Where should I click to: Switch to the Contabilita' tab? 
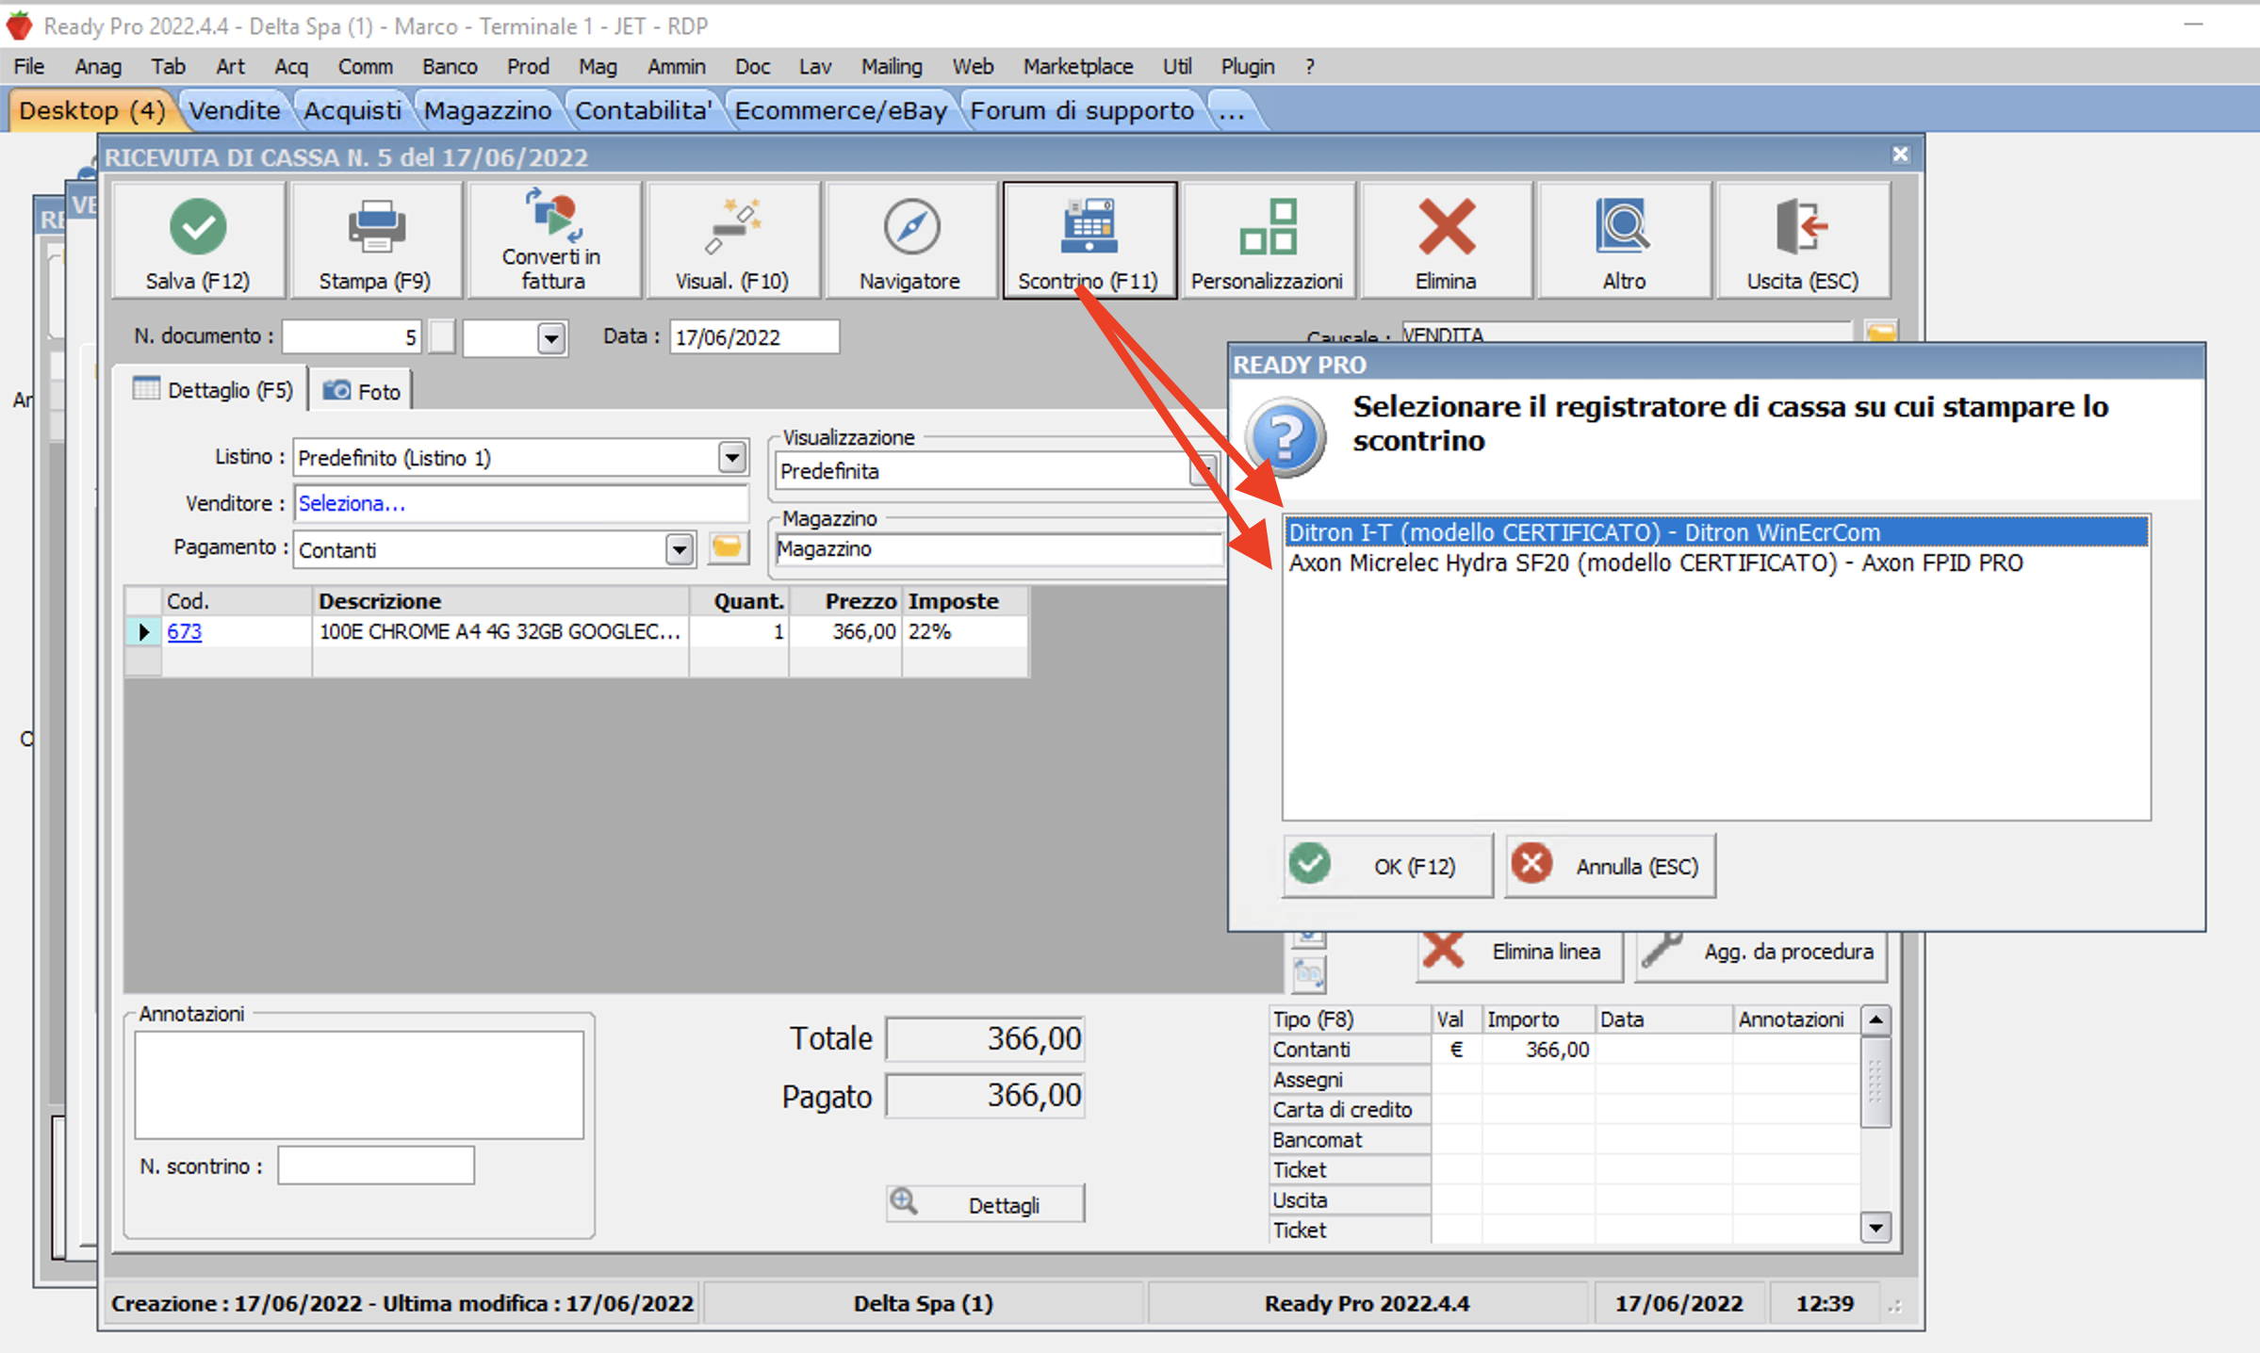pyautogui.click(x=644, y=111)
